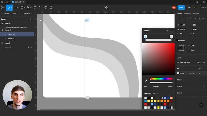The width and height of the screenshot is (207, 116).
Task: Click the opacity slider in color picker
Action: point(161,82)
